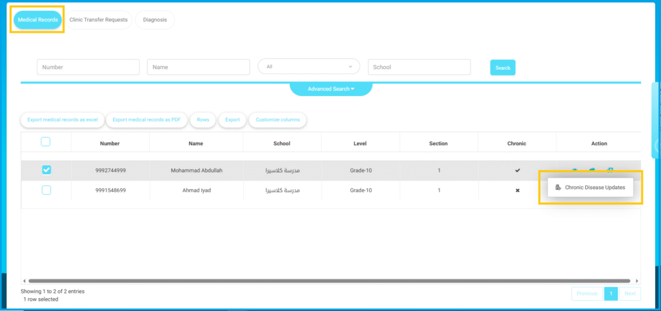661x311 pixels.
Task: Select Chronic Disease Updates from popup menu
Action: pyautogui.click(x=595, y=187)
